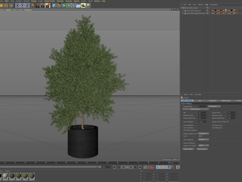Click the timeline preview range slider

pos(50,167)
